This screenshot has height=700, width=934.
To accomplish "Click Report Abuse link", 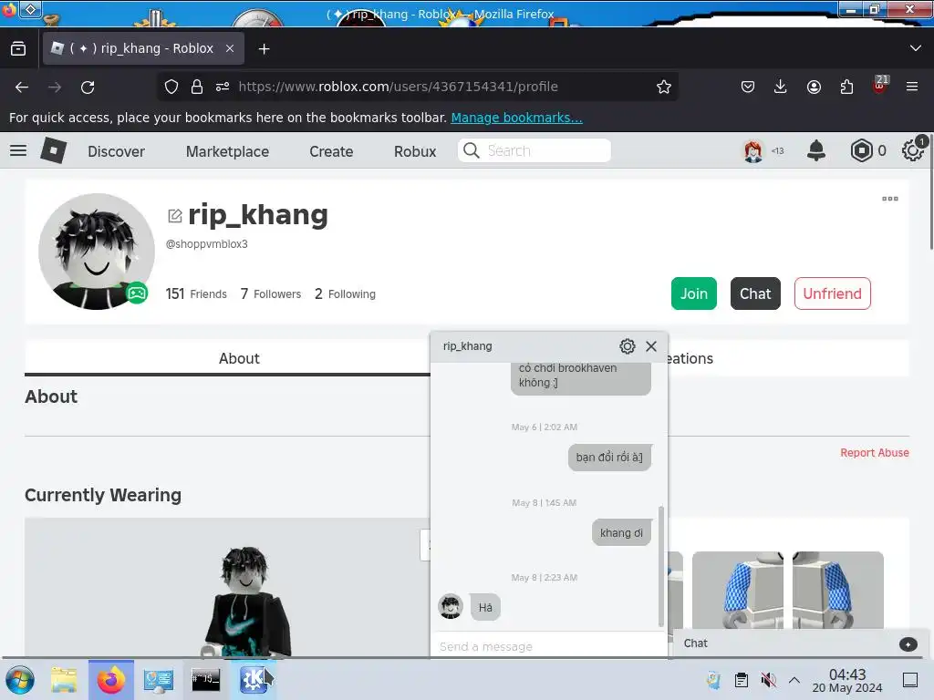I will pos(875,453).
